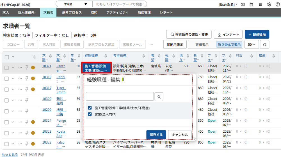Select the checkbox for row 10321
This screenshot has width=281, height=159.
click(6, 68)
